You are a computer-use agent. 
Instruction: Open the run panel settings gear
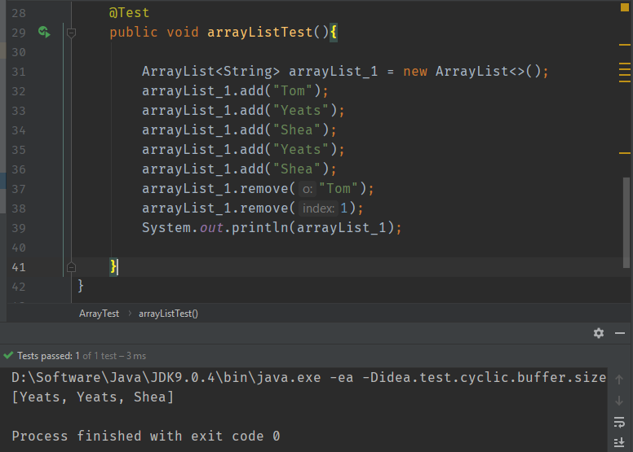pyautogui.click(x=599, y=333)
